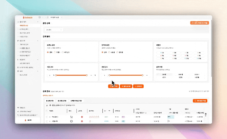The image size is (227, 139).
Task: Click the single flame rating in second row
Action: point(90,121)
